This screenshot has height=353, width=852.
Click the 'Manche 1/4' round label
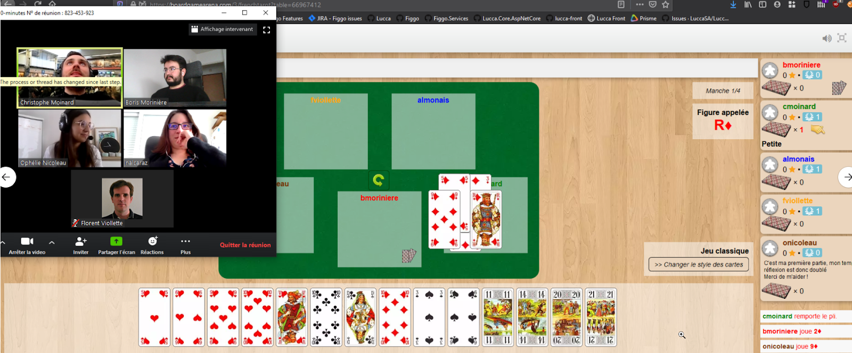[x=723, y=91]
